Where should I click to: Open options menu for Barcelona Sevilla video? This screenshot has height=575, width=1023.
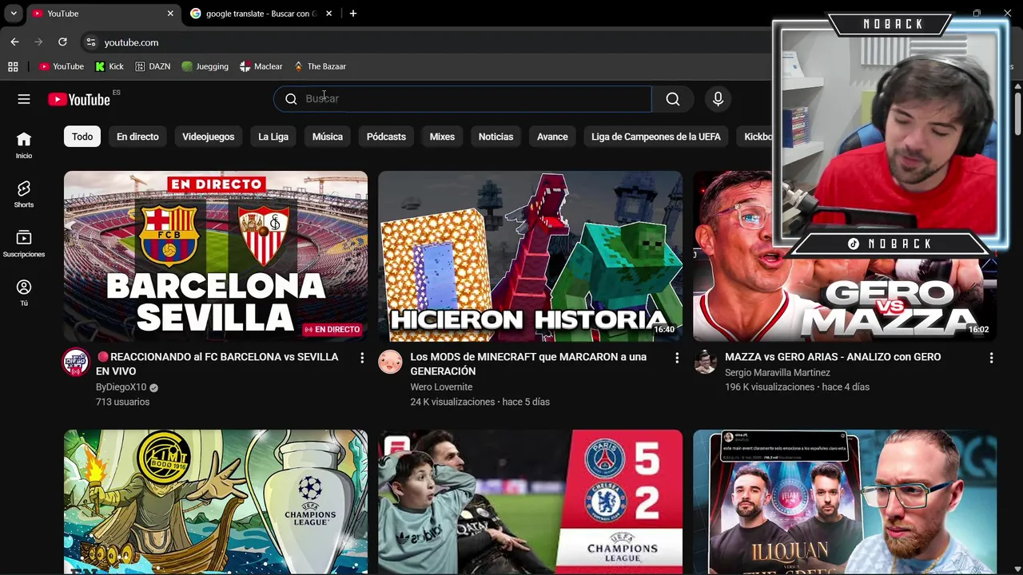pos(362,358)
